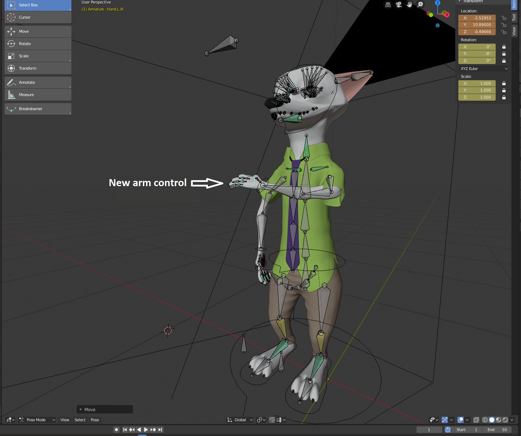
Task: Set the Location Y value slider
Action: pyautogui.click(x=477, y=25)
